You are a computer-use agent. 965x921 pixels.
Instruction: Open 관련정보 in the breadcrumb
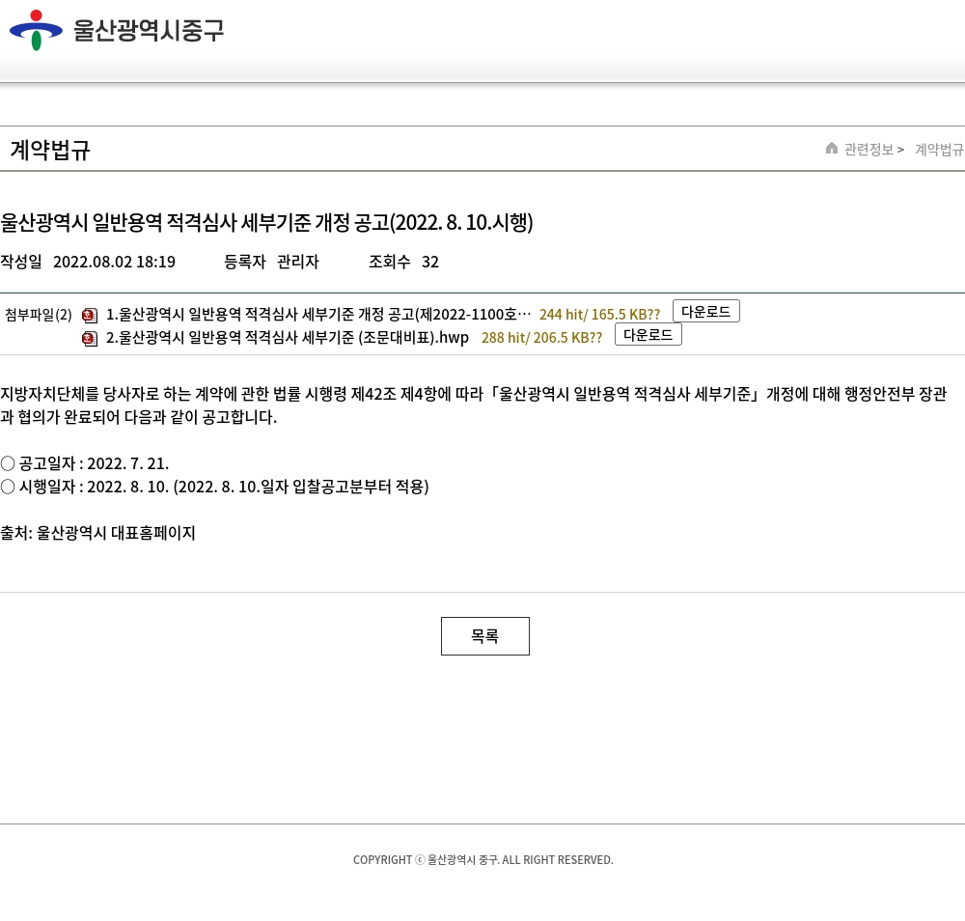[x=868, y=150]
